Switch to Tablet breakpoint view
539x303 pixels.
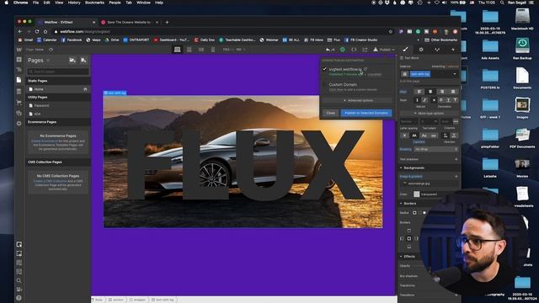click(x=189, y=50)
